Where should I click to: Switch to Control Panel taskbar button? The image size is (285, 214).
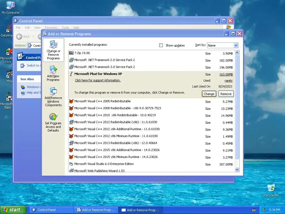tap(51, 210)
